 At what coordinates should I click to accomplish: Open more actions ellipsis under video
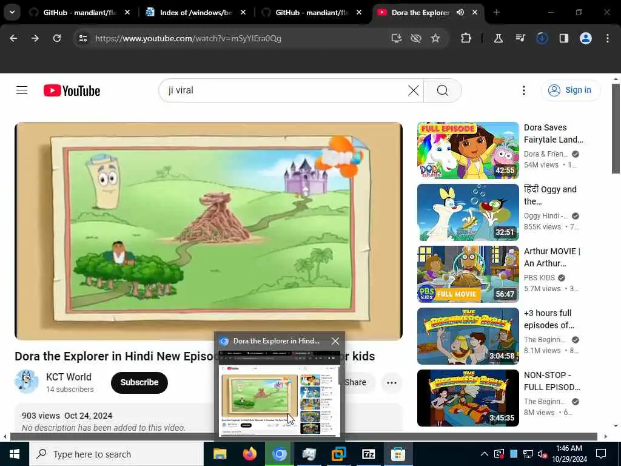point(391,383)
